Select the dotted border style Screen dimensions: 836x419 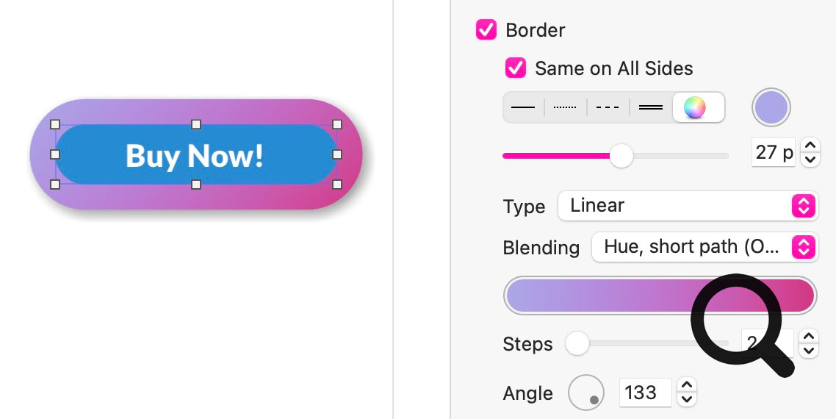565,107
